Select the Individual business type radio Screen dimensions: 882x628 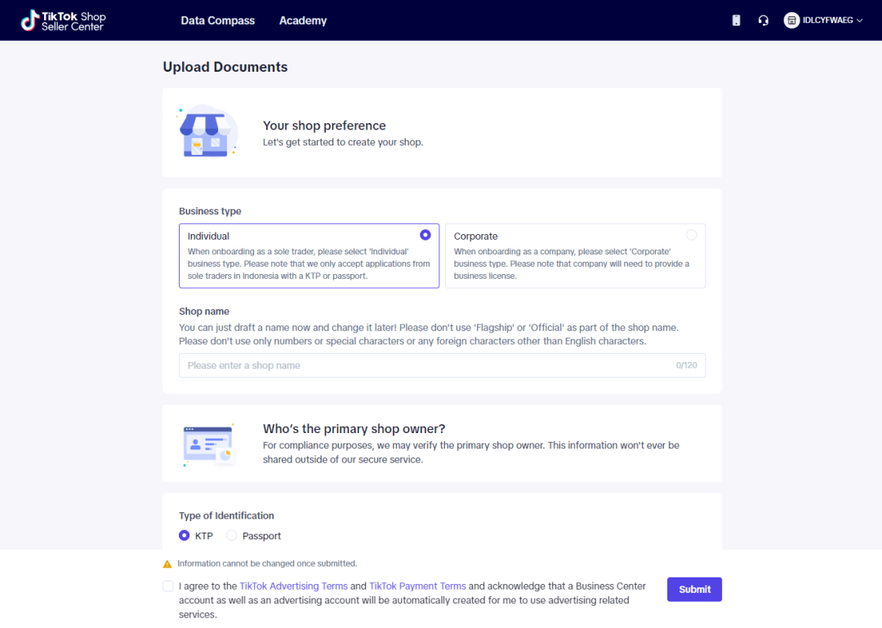[425, 235]
